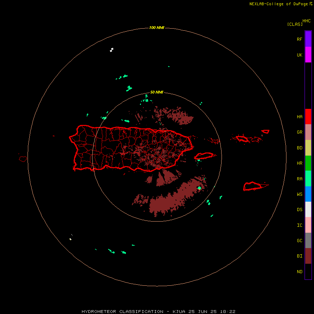Click the "GR" legend label
The width and height of the screenshot is (314, 314).
[x=299, y=132]
